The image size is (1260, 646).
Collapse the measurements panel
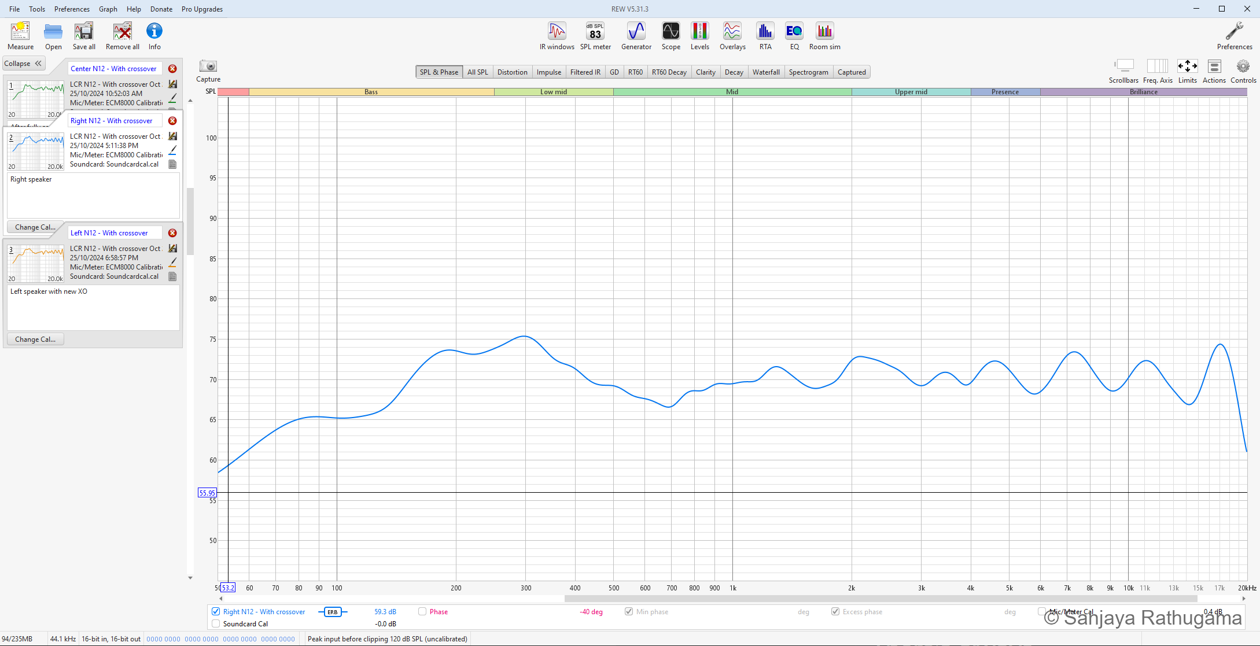23,64
